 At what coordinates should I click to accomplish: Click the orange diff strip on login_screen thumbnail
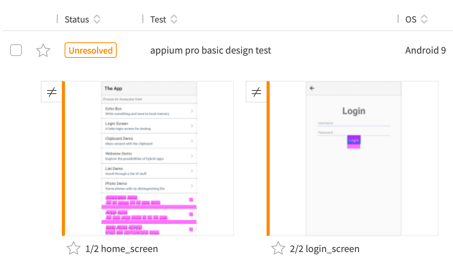269,158
